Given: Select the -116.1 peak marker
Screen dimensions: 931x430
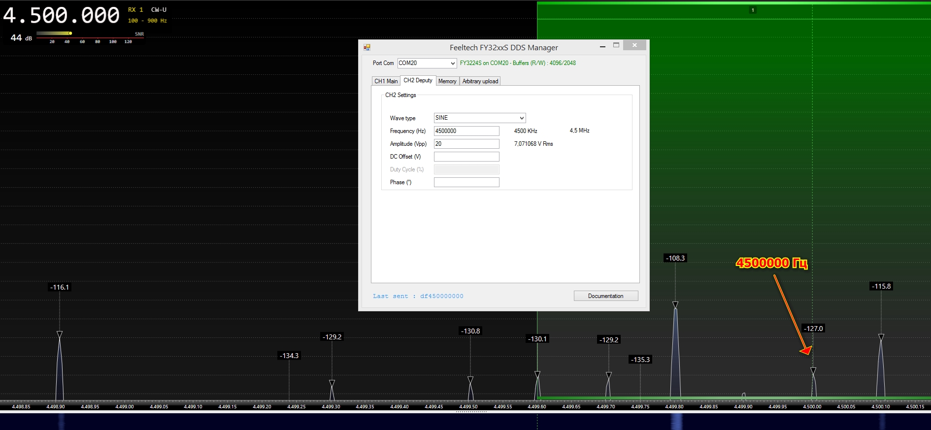Looking at the screenshot, I should [60, 287].
